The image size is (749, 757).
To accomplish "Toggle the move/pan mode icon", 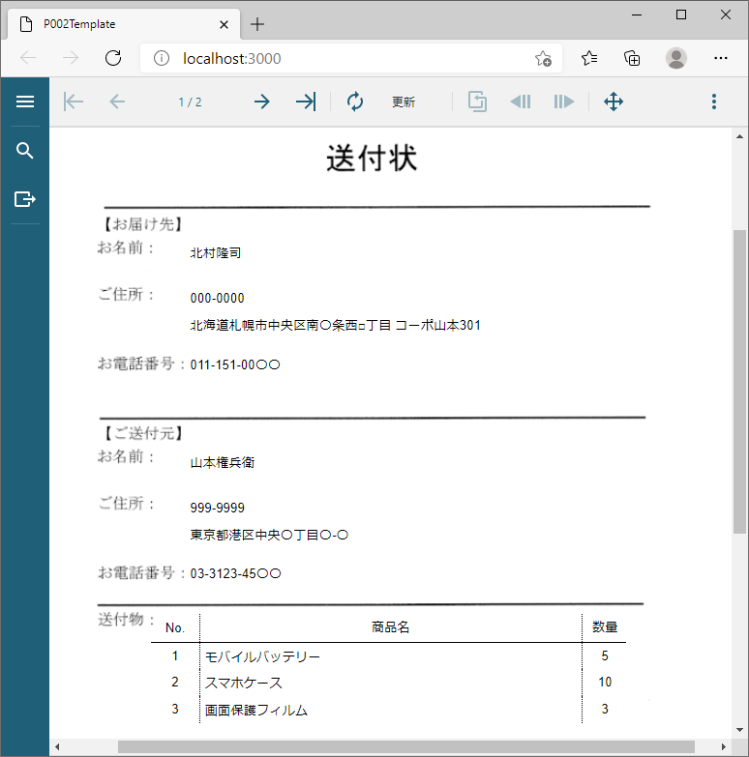I will (x=614, y=102).
